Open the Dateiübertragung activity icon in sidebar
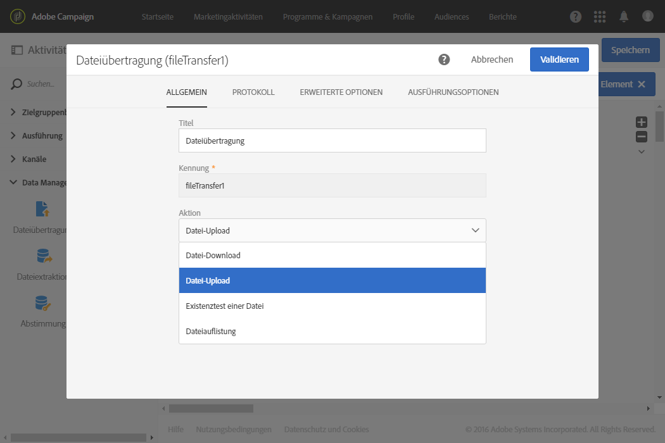This screenshot has height=443, width=665. coord(42,209)
